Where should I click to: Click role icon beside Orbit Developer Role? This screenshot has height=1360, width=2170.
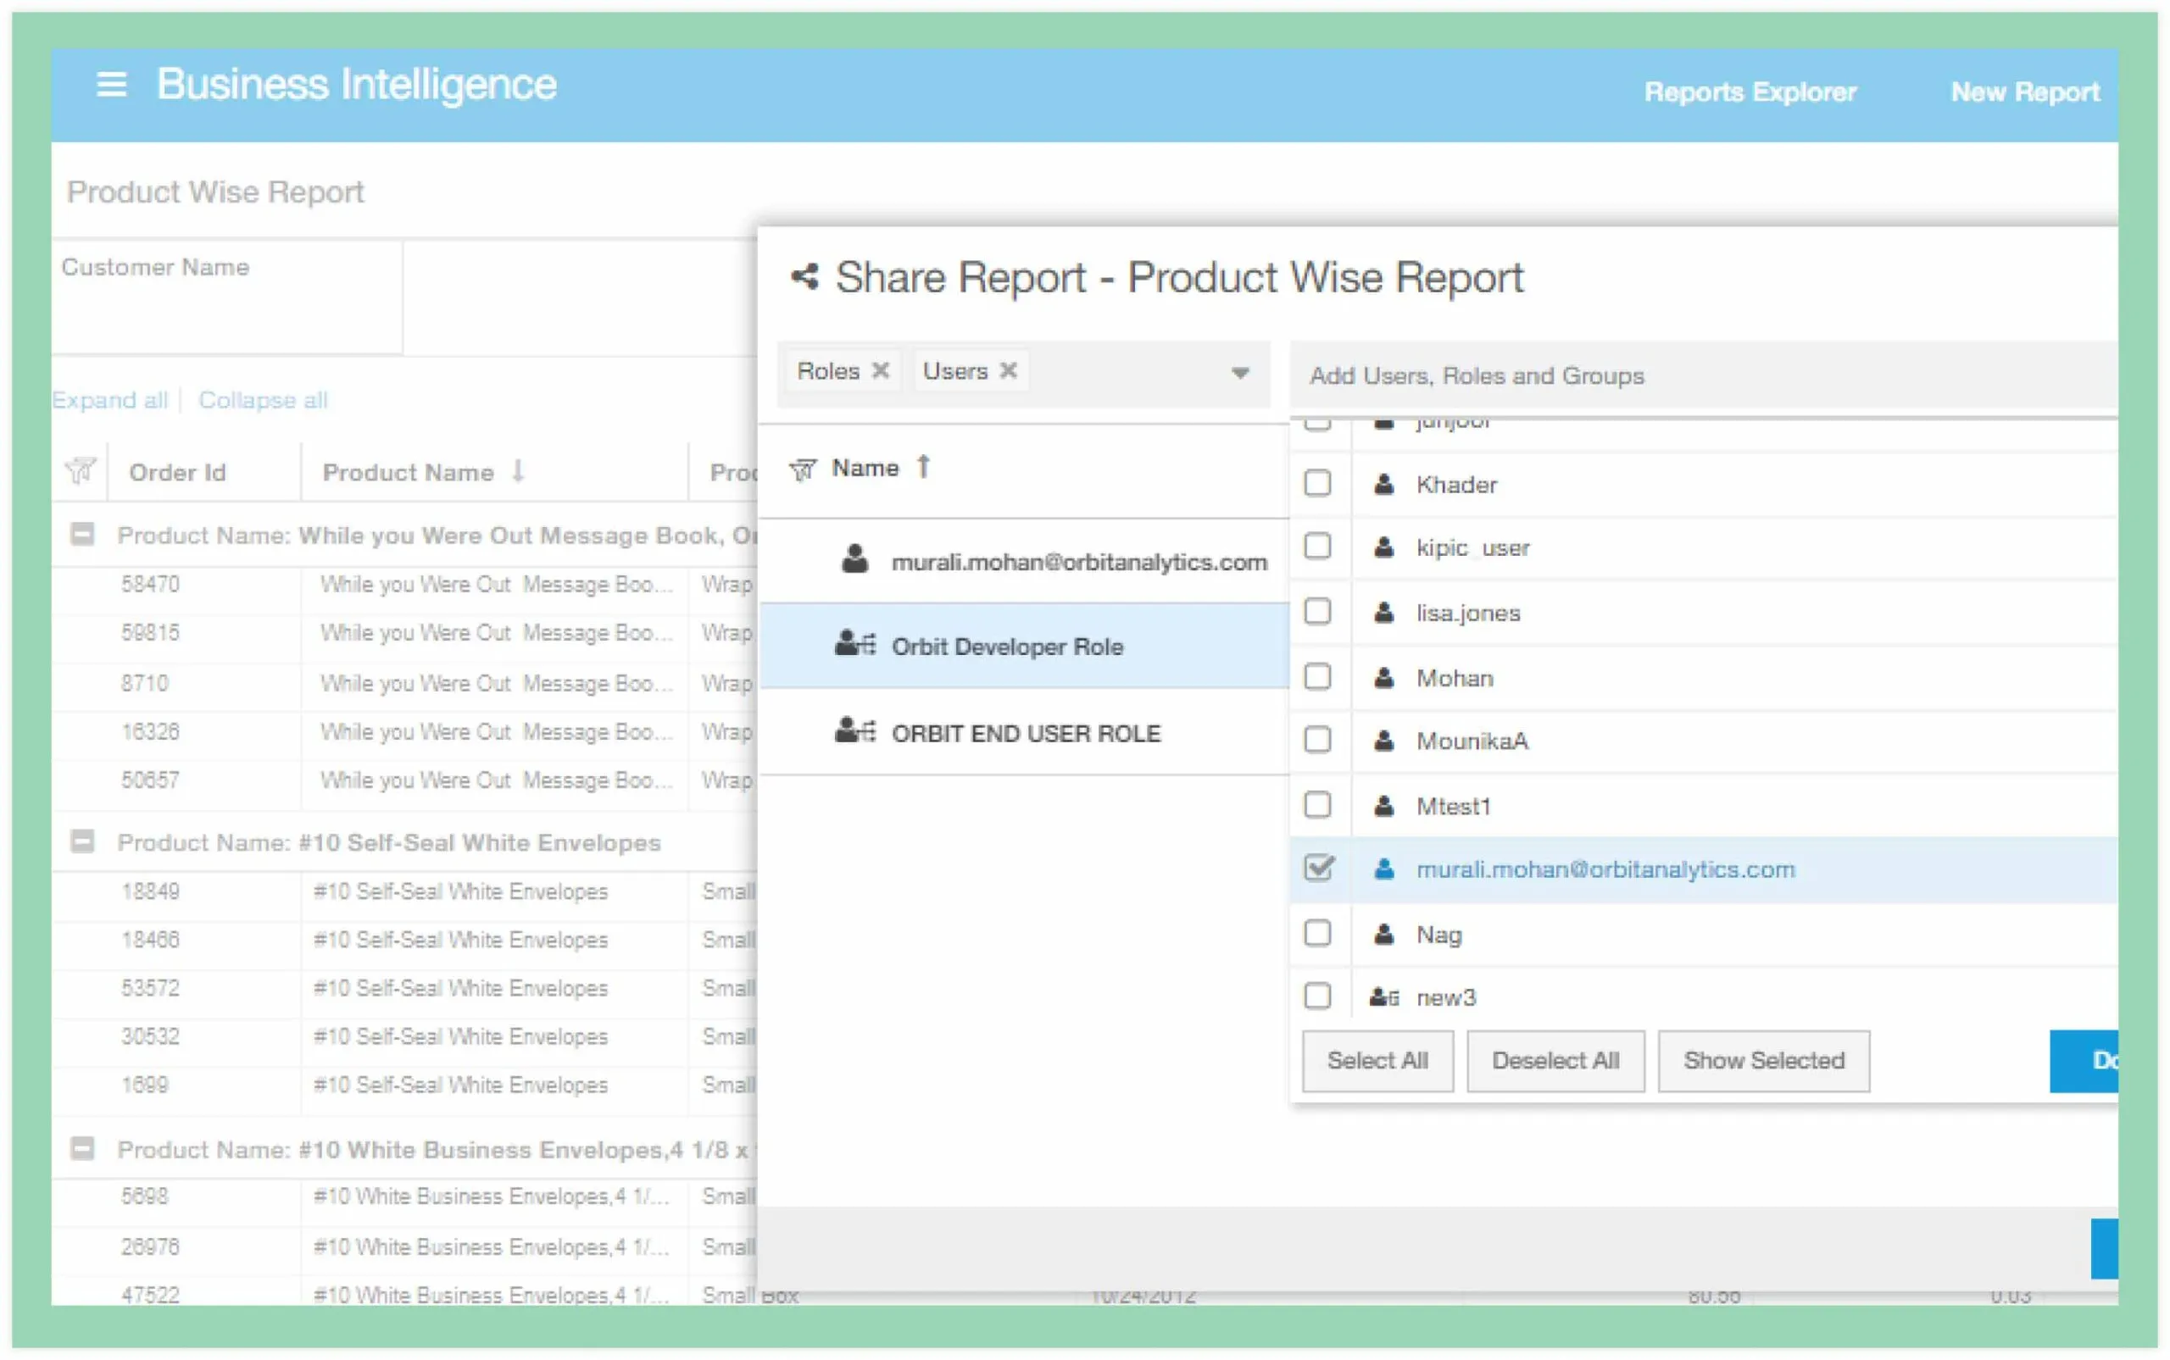tap(854, 645)
